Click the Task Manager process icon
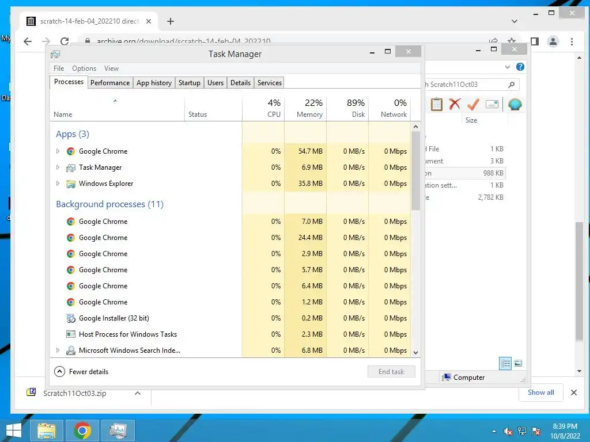Viewport: 590px width, 442px height. pyautogui.click(x=71, y=167)
